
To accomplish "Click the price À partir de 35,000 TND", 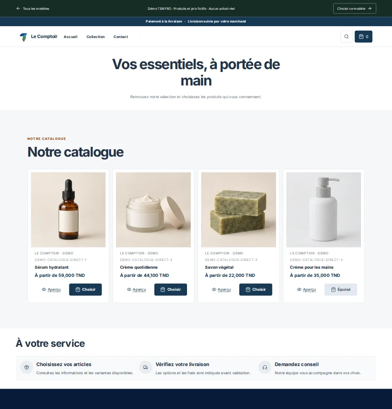I will click(x=315, y=275).
